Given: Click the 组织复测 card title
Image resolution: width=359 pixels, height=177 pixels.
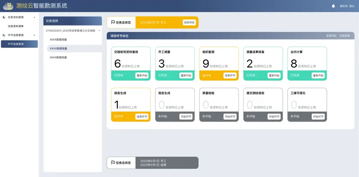Looking at the screenshot, I should 208,52.
